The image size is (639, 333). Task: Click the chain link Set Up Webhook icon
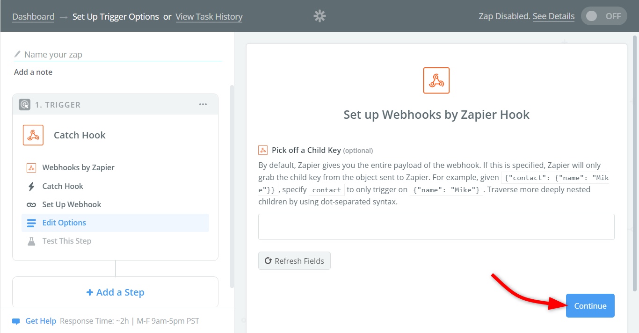coord(31,204)
